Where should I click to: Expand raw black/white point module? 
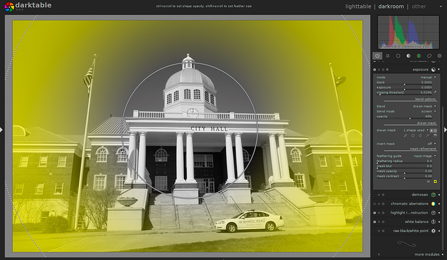[439, 231]
